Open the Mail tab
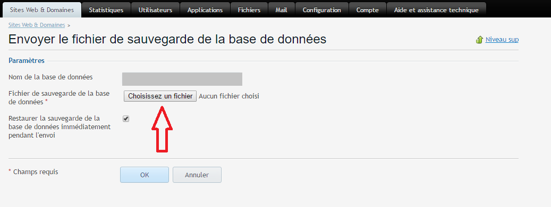The image size is (551, 207). pyautogui.click(x=282, y=10)
